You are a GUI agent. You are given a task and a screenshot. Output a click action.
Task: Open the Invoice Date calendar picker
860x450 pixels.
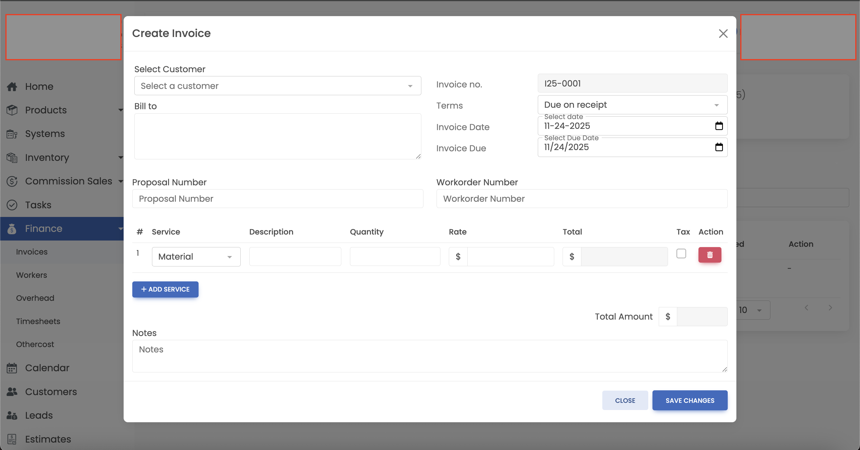point(719,126)
